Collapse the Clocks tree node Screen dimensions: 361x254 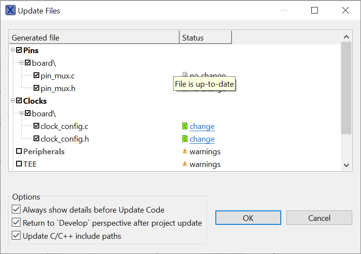click(x=13, y=101)
